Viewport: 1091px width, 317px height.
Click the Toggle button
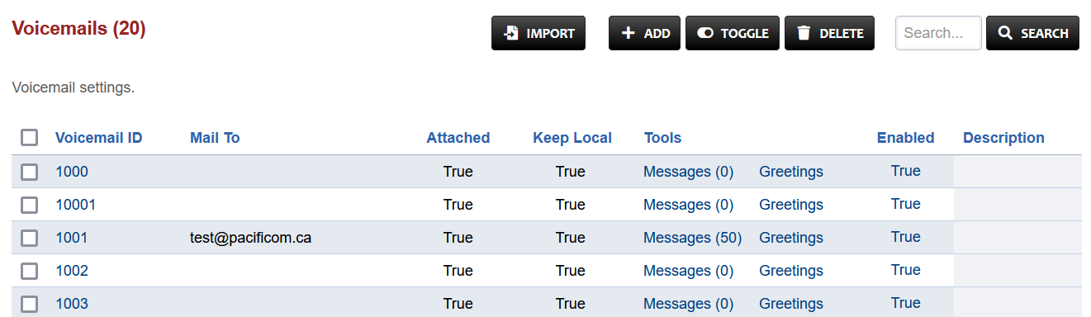coord(733,33)
